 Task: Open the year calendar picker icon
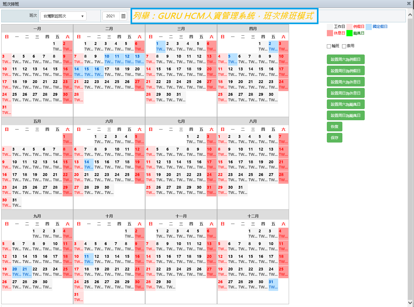[x=123, y=16]
